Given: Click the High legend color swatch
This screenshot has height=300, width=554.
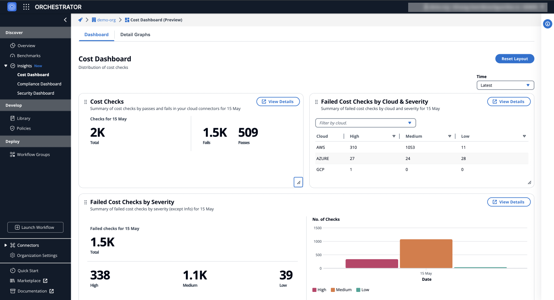Looking at the screenshot, I should pyautogui.click(x=315, y=290).
